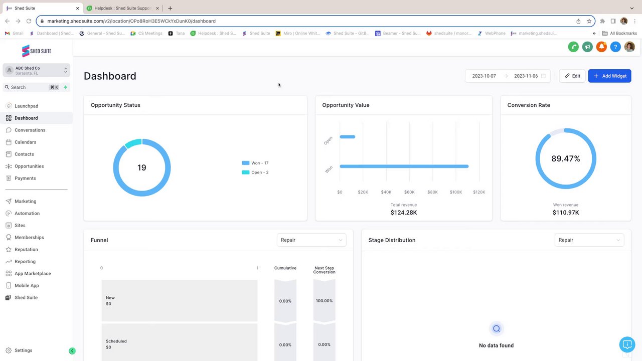The image size is (642, 361).
Task: Click the sidebar Search field
Action: click(31, 87)
